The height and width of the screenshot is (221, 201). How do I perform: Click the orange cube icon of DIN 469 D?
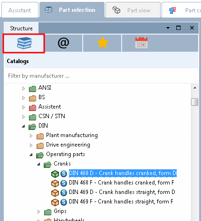point(55,193)
